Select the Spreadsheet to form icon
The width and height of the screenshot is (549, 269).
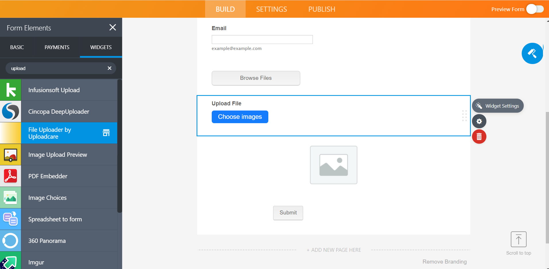11,219
